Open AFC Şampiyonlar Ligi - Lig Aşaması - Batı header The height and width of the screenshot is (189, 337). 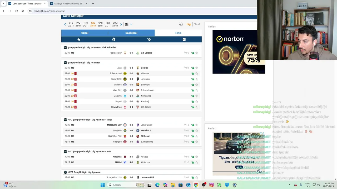(x=89, y=151)
